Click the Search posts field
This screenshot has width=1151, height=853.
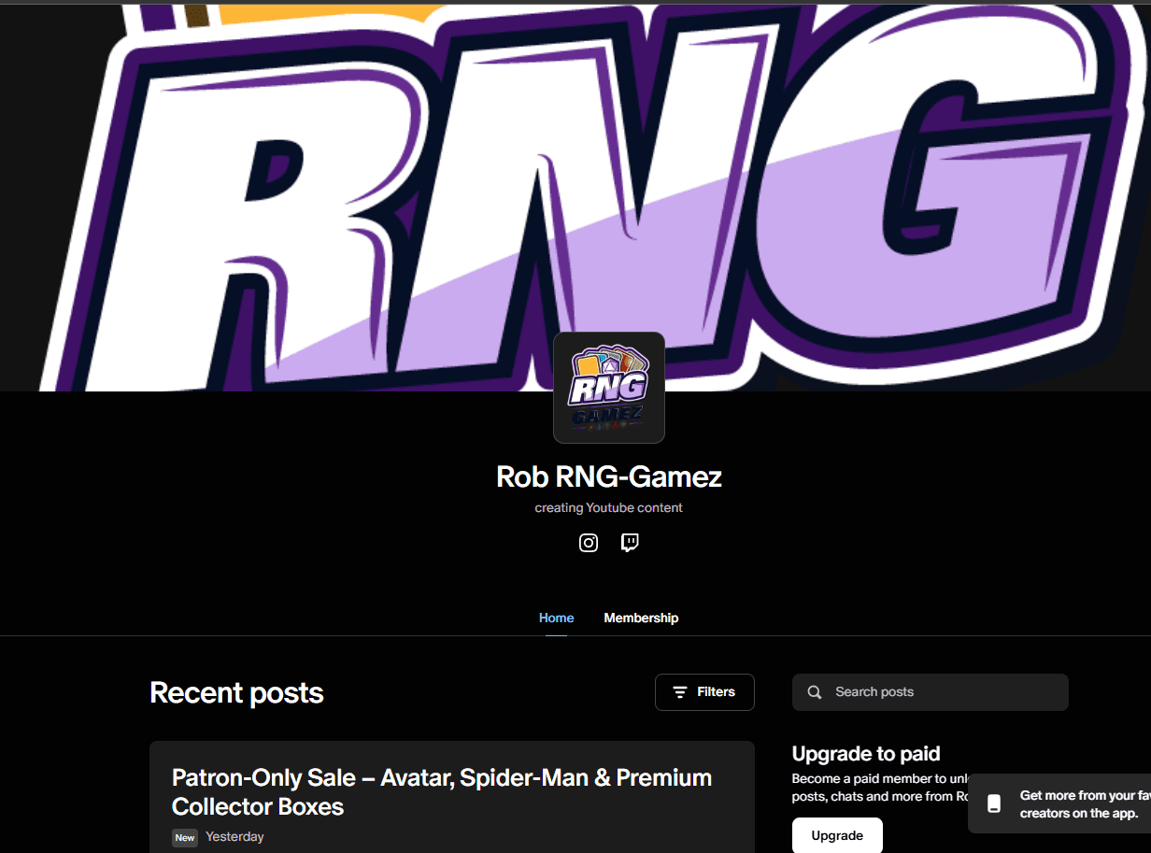pyautogui.click(x=931, y=692)
